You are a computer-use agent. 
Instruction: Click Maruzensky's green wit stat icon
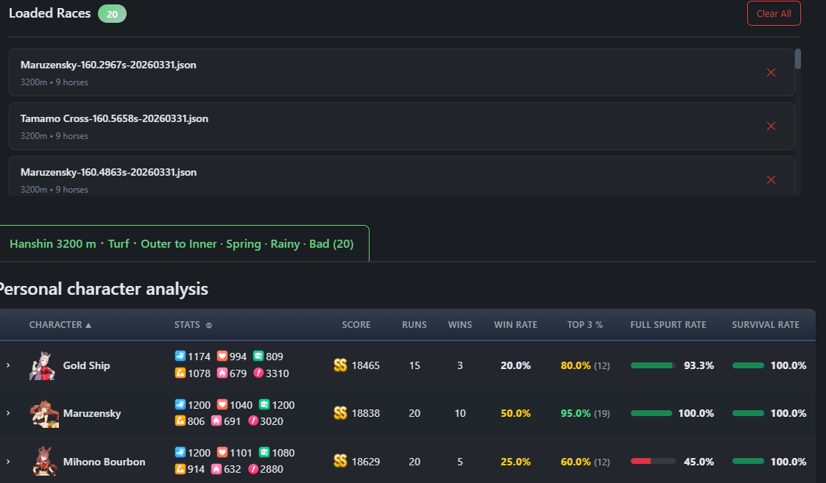264,404
